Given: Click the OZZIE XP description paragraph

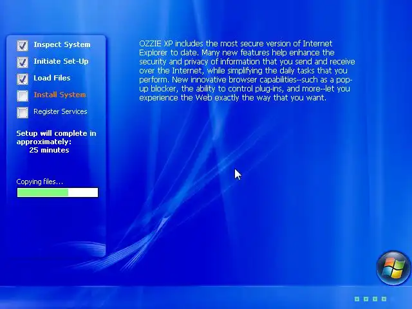Looking at the screenshot, I should (247, 70).
